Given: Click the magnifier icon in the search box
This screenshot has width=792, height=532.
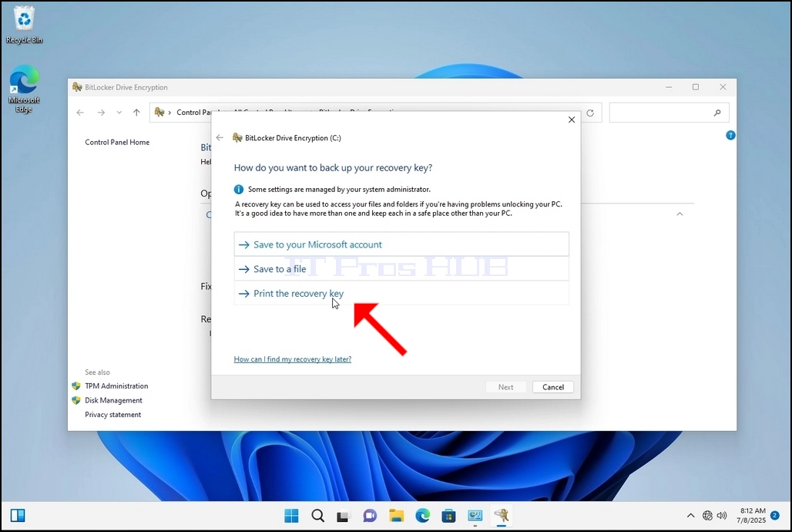Looking at the screenshot, I should pyautogui.click(x=717, y=113).
